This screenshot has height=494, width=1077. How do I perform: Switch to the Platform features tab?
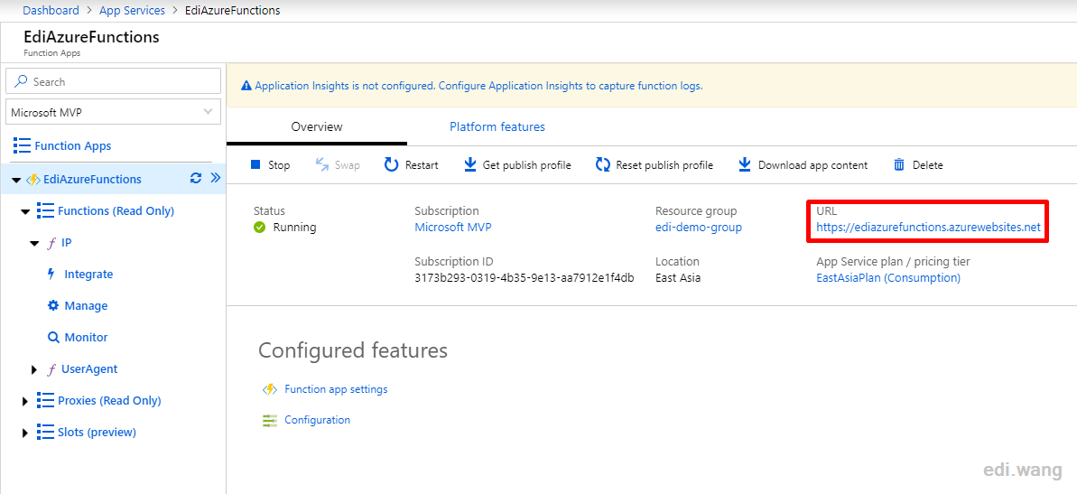(497, 127)
